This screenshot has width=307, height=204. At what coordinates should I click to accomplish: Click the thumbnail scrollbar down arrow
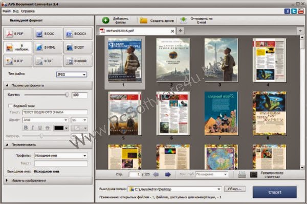click(302, 167)
